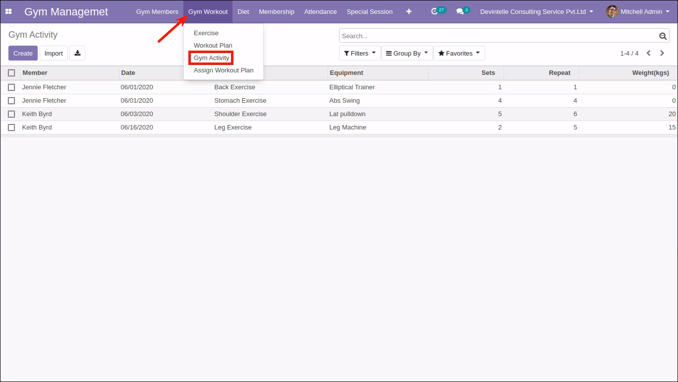Viewport: 678px width, 382px height.
Task: Click the plus icon in top navigation
Action: point(409,11)
